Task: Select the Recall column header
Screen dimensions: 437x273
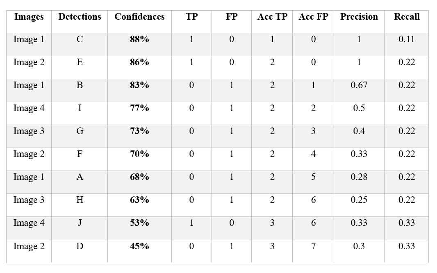Action: point(407,17)
